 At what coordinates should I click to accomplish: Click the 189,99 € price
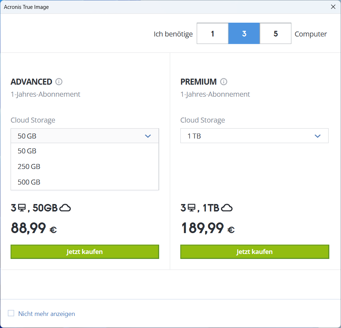(x=208, y=228)
